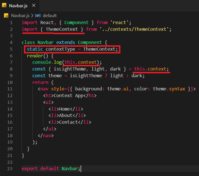The width and height of the screenshot is (199, 176).
Task: Click the '../contexts/ThemeContext' import path string
Action: [x=135, y=29]
